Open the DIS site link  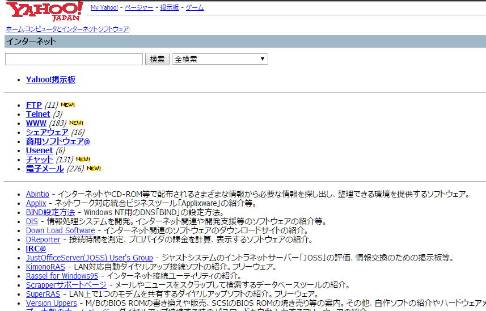point(32,221)
